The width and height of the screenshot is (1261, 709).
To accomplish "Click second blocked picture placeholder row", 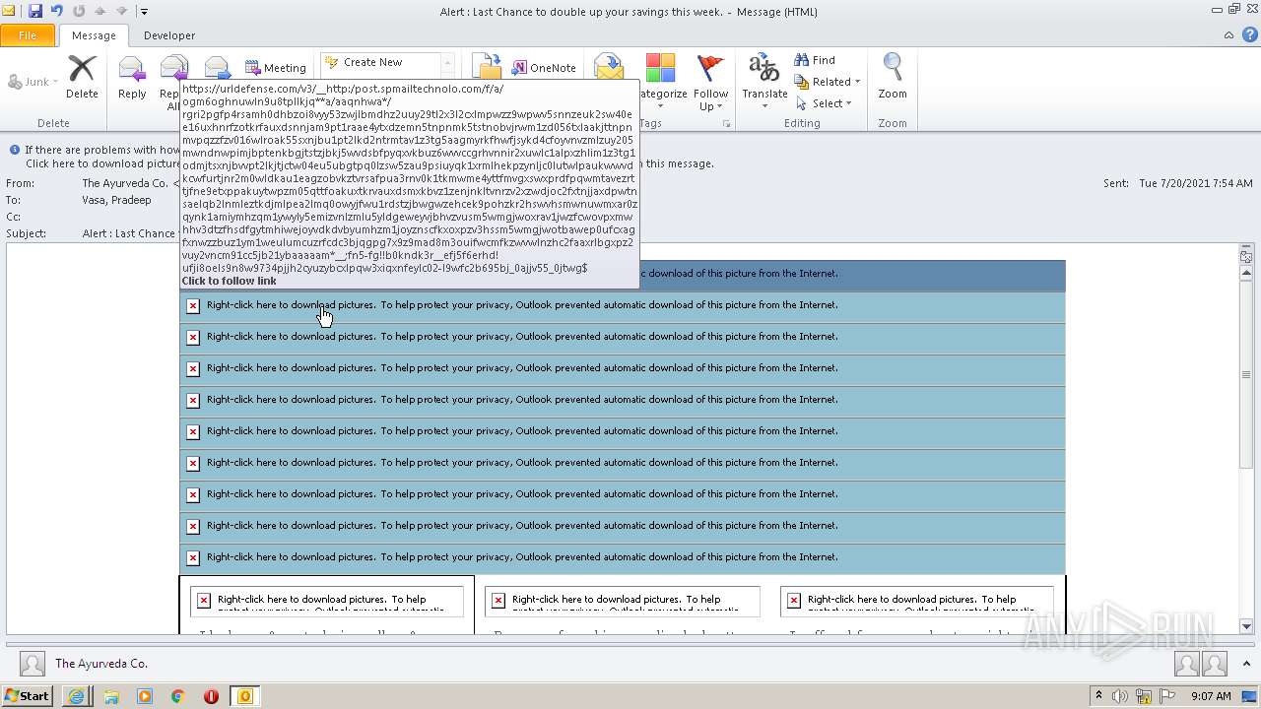I will click(x=623, y=305).
